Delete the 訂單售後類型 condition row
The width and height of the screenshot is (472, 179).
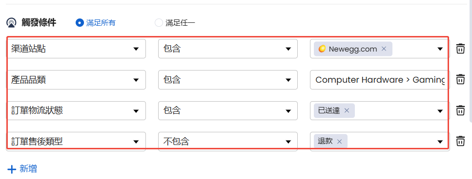(460, 141)
